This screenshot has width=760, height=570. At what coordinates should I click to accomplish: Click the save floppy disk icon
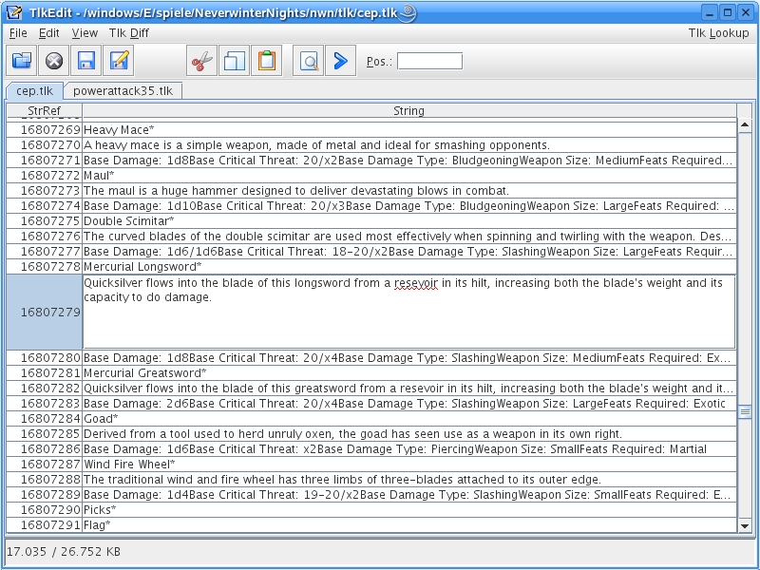point(86,62)
